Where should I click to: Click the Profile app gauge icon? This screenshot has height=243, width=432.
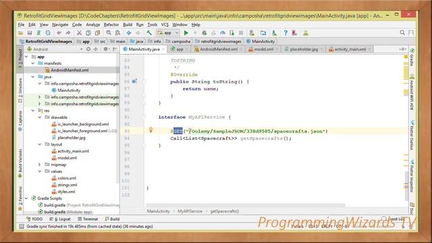click(x=223, y=33)
